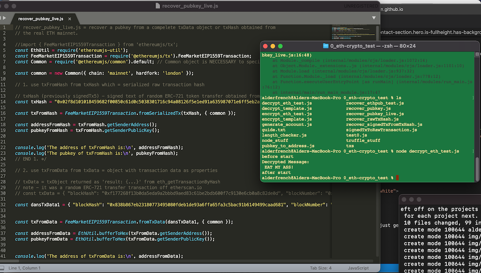Click guide.txt in Terminal listing
This screenshot has width=481, height=273.
click(x=274, y=130)
